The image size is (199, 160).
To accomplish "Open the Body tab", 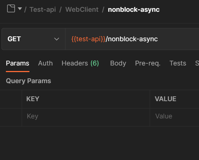I will (118, 63).
